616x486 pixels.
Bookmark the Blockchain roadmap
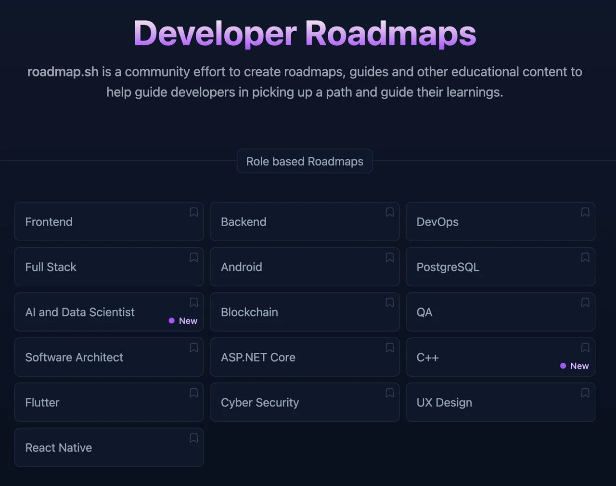(389, 303)
